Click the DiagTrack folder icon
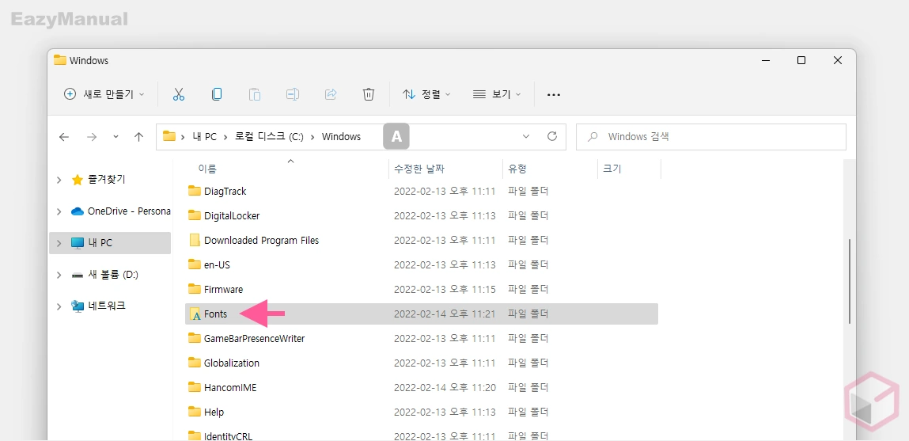Viewport: 909px width, 441px height. pyautogui.click(x=194, y=191)
